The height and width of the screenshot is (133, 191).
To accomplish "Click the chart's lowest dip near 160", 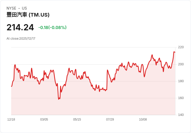I will tap(59, 99).
